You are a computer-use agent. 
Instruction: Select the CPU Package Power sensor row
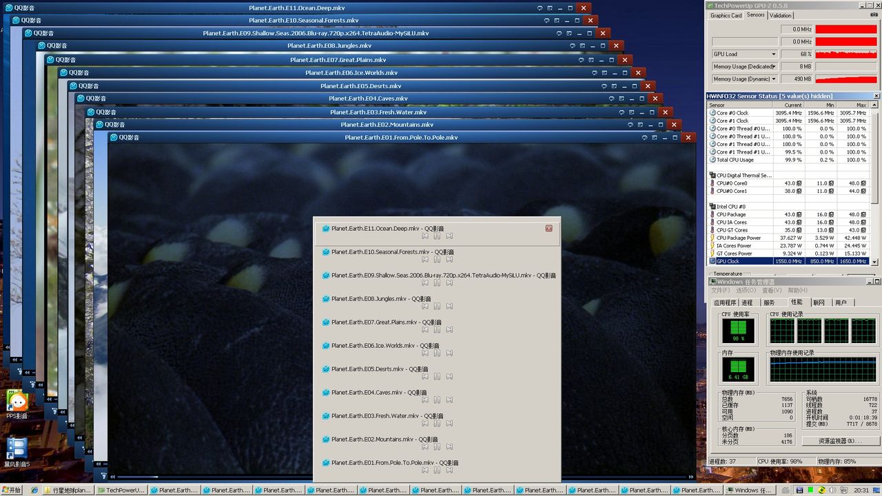[790, 238]
